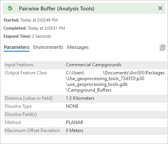Open the Messages tab
Viewport: 168px width, 144px height.
(78, 47)
